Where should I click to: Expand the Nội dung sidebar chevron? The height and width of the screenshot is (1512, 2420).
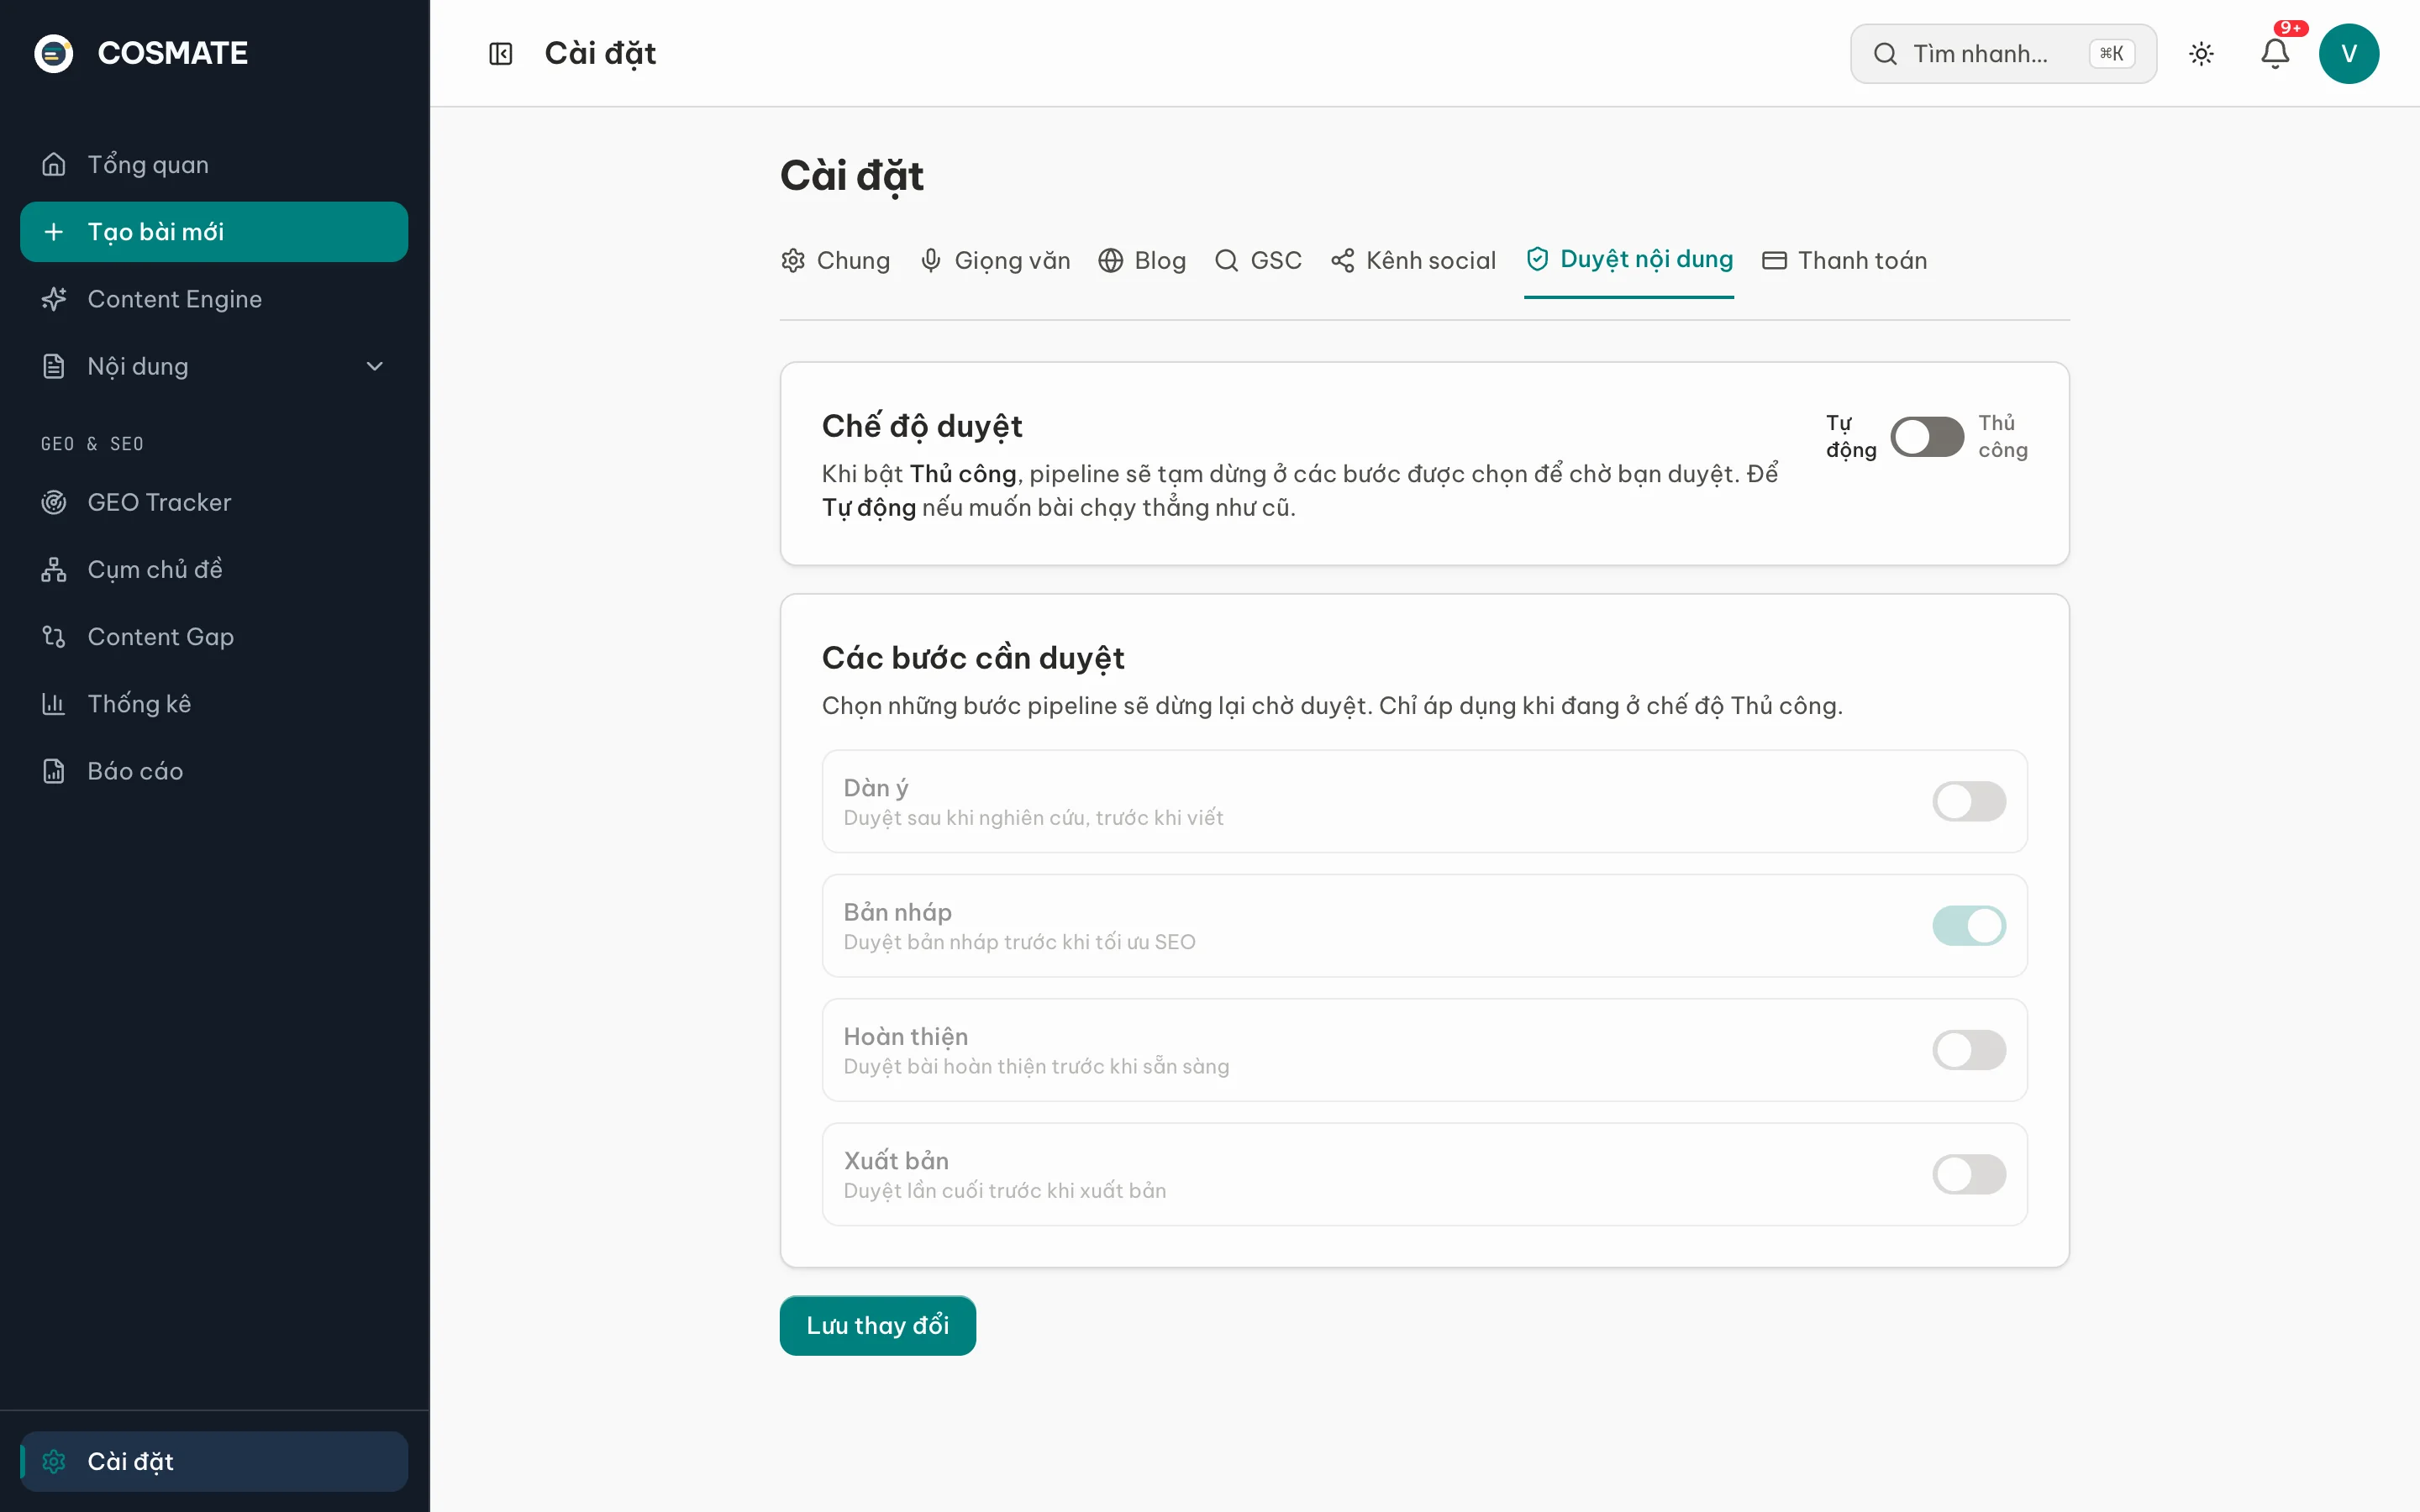click(x=375, y=366)
